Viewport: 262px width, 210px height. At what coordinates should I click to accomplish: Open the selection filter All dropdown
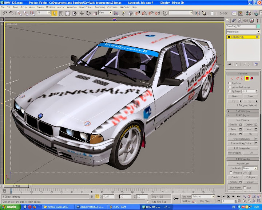tap(44, 12)
